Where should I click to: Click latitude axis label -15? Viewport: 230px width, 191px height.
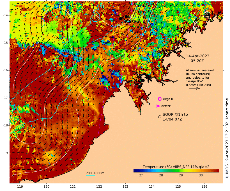click(5, 43)
